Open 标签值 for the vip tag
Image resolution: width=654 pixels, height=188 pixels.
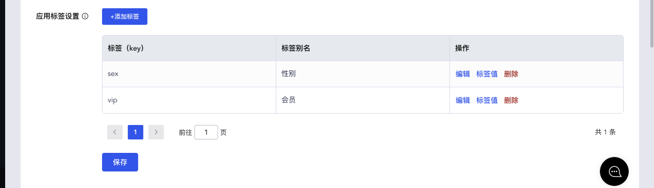point(487,100)
